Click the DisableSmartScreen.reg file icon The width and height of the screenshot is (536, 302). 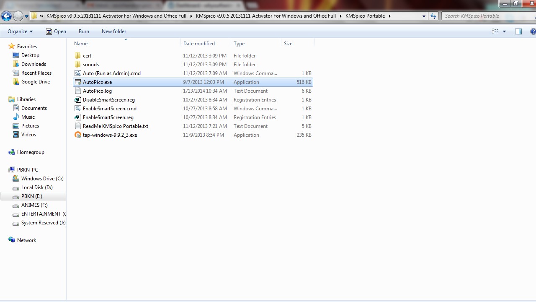tap(77, 100)
